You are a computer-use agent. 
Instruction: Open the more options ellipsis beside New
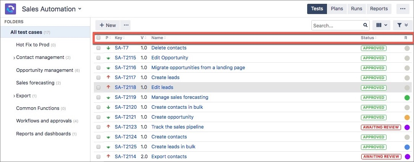pyautogui.click(x=126, y=25)
